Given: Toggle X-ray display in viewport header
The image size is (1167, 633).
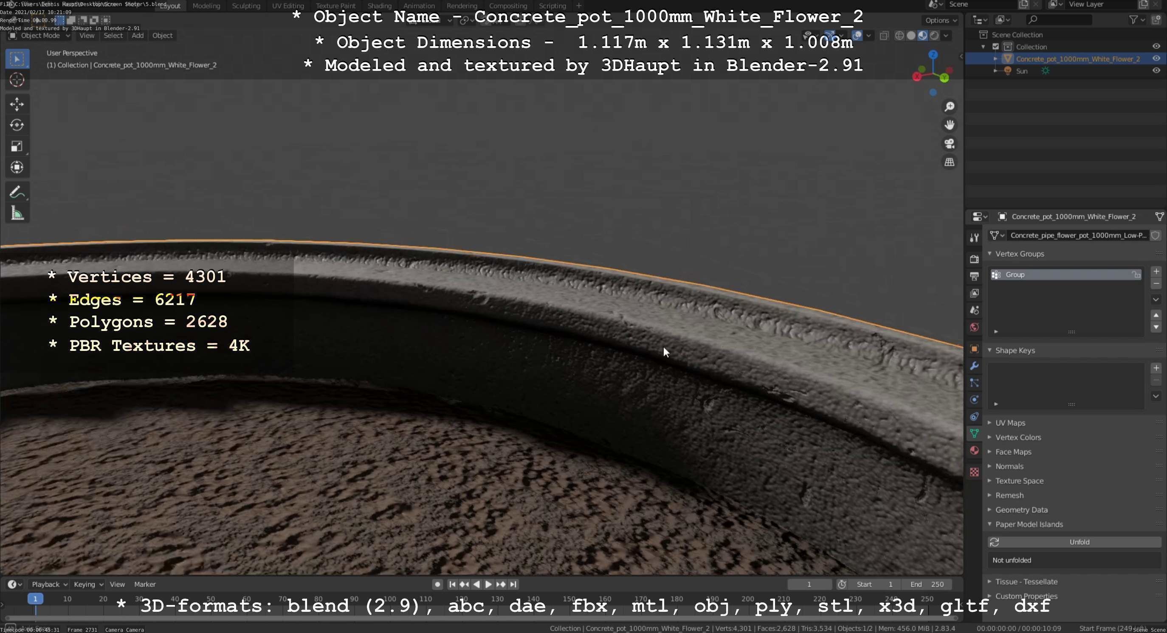Looking at the screenshot, I should 884,35.
